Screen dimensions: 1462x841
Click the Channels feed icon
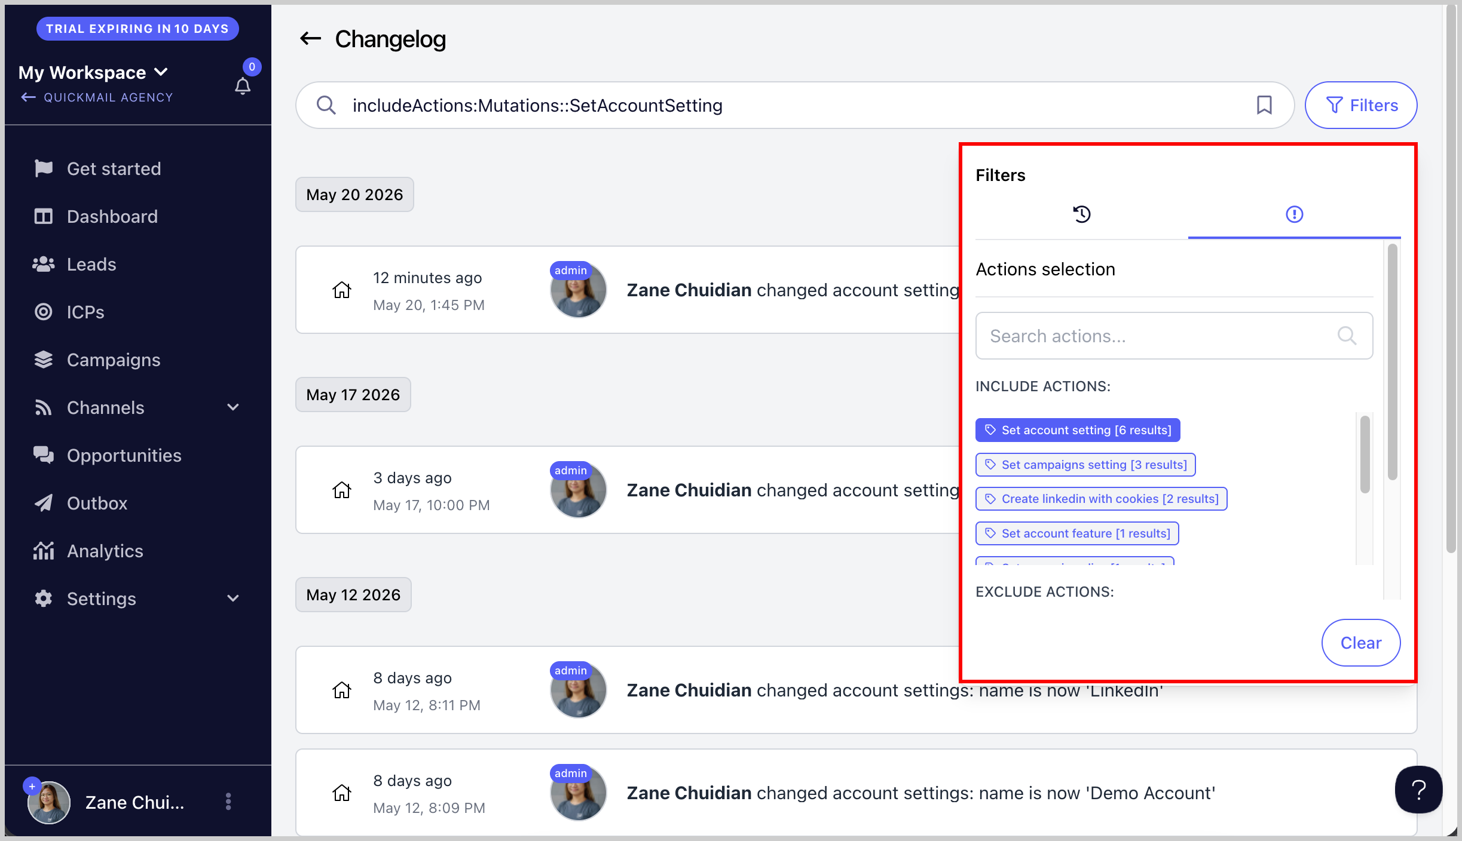43,407
